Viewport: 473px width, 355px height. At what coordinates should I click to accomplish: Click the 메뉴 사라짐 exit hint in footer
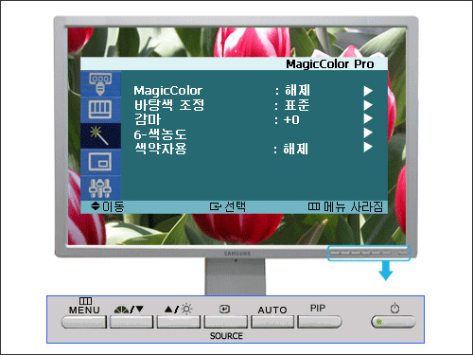[345, 207]
